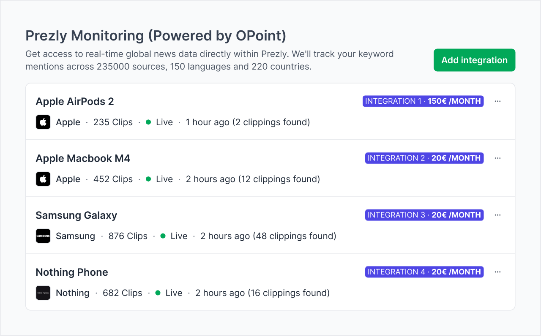The width and height of the screenshot is (541, 336).
Task: Click the Prezly Monitoring (Powered by OPoint) heading
Action: [156, 36]
